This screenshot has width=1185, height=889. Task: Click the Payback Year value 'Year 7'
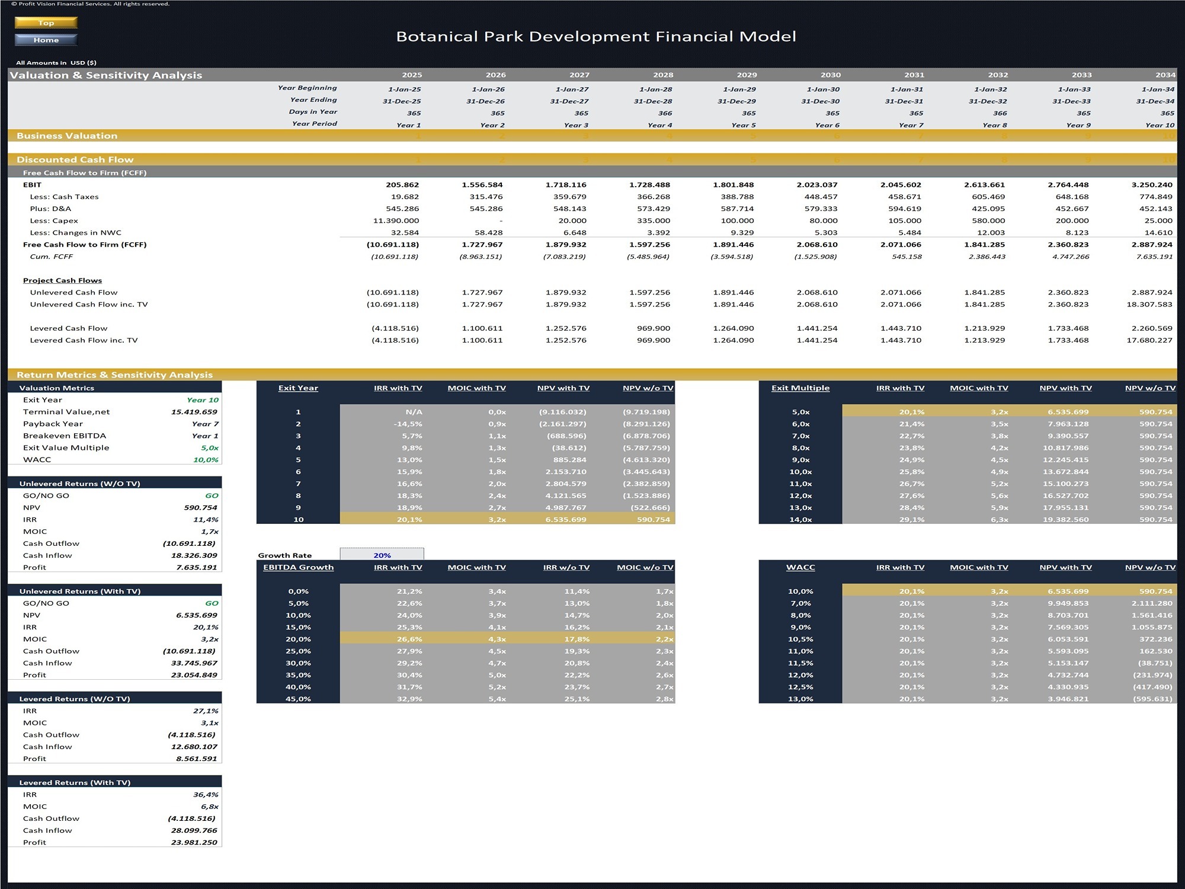point(205,424)
